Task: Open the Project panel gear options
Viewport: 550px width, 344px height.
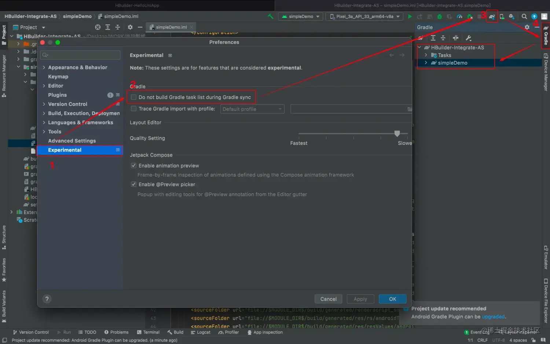Action: pyautogui.click(x=130, y=27)
